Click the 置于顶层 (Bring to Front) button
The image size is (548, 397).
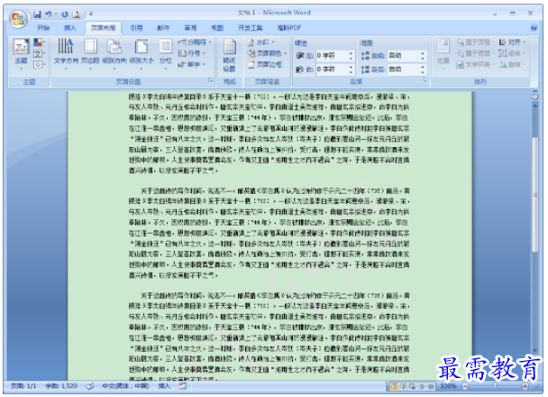[475, 42]
